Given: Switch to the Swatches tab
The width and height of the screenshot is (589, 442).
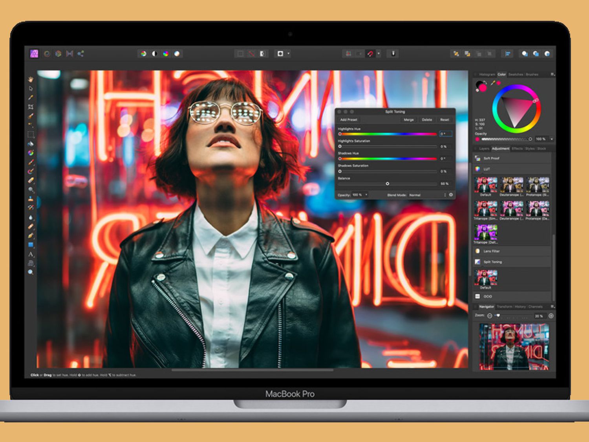Looking at the screenshot, I should (x=516, y=74).
